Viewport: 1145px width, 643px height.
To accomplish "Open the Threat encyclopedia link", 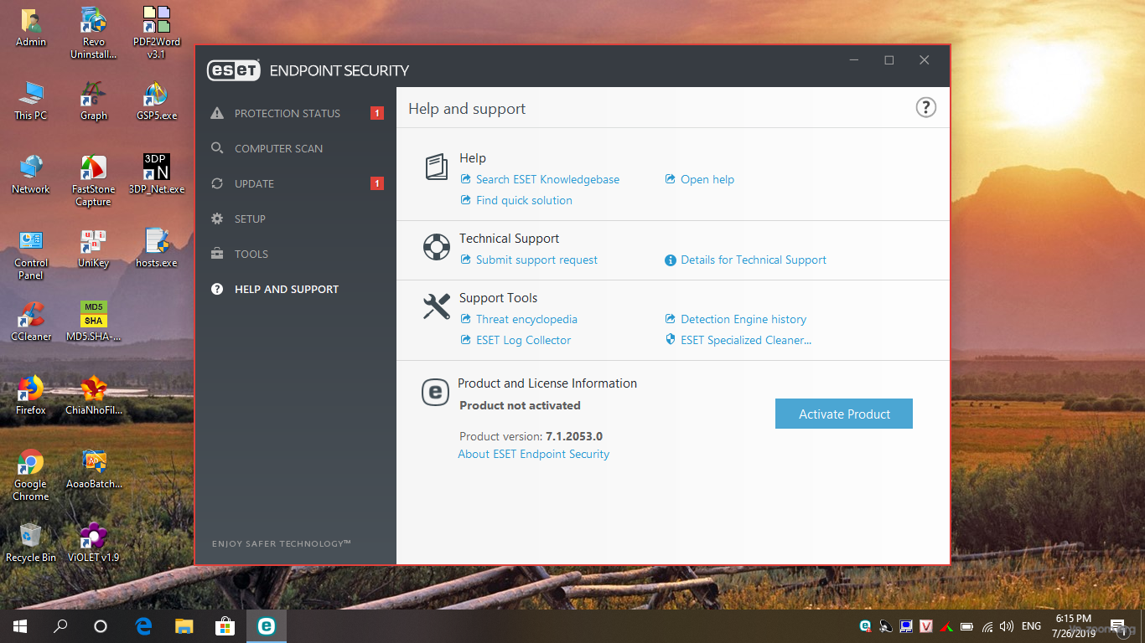I will (x=526, y=320).
